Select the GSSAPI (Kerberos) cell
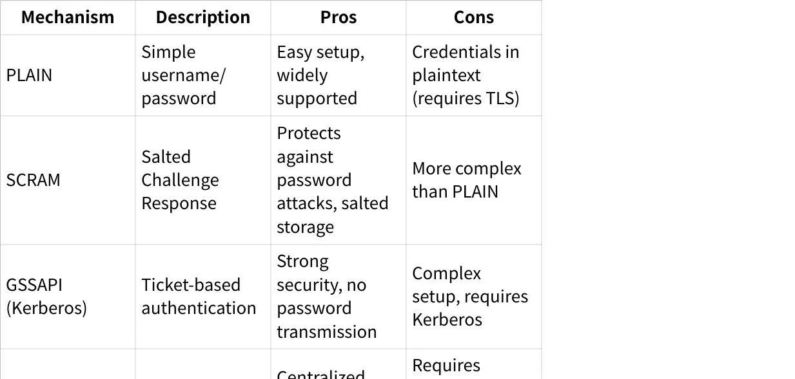 (x=46, y=296)
